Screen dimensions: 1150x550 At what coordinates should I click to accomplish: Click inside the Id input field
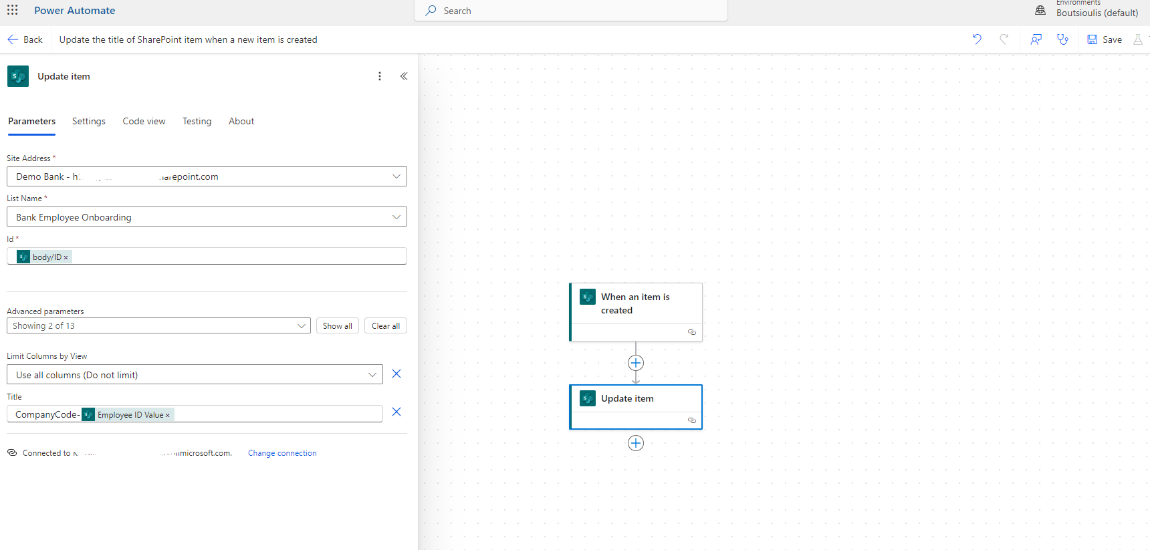click(x=207, y=256)
